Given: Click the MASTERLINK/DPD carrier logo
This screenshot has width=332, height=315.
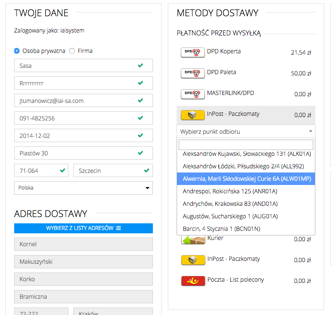Looking at the screenshot, I should click(x=192, y=94).
